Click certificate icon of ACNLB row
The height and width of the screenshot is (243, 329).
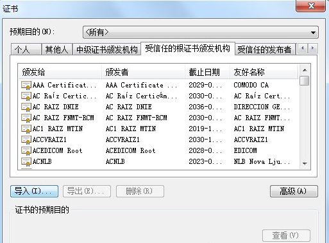pos(26,162)
